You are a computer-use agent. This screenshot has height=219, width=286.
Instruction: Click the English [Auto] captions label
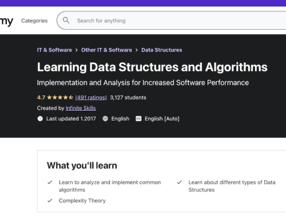coord(162,118)
